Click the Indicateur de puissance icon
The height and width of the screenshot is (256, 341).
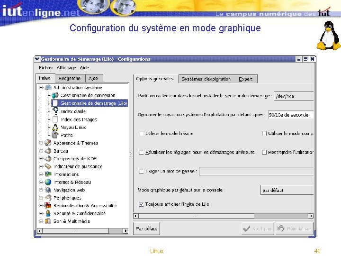[48, 166]
